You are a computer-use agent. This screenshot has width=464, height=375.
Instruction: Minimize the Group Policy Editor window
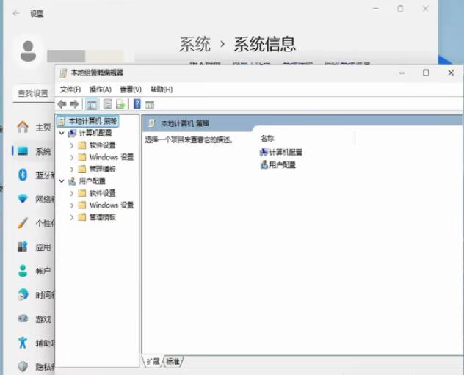(402, 73)
